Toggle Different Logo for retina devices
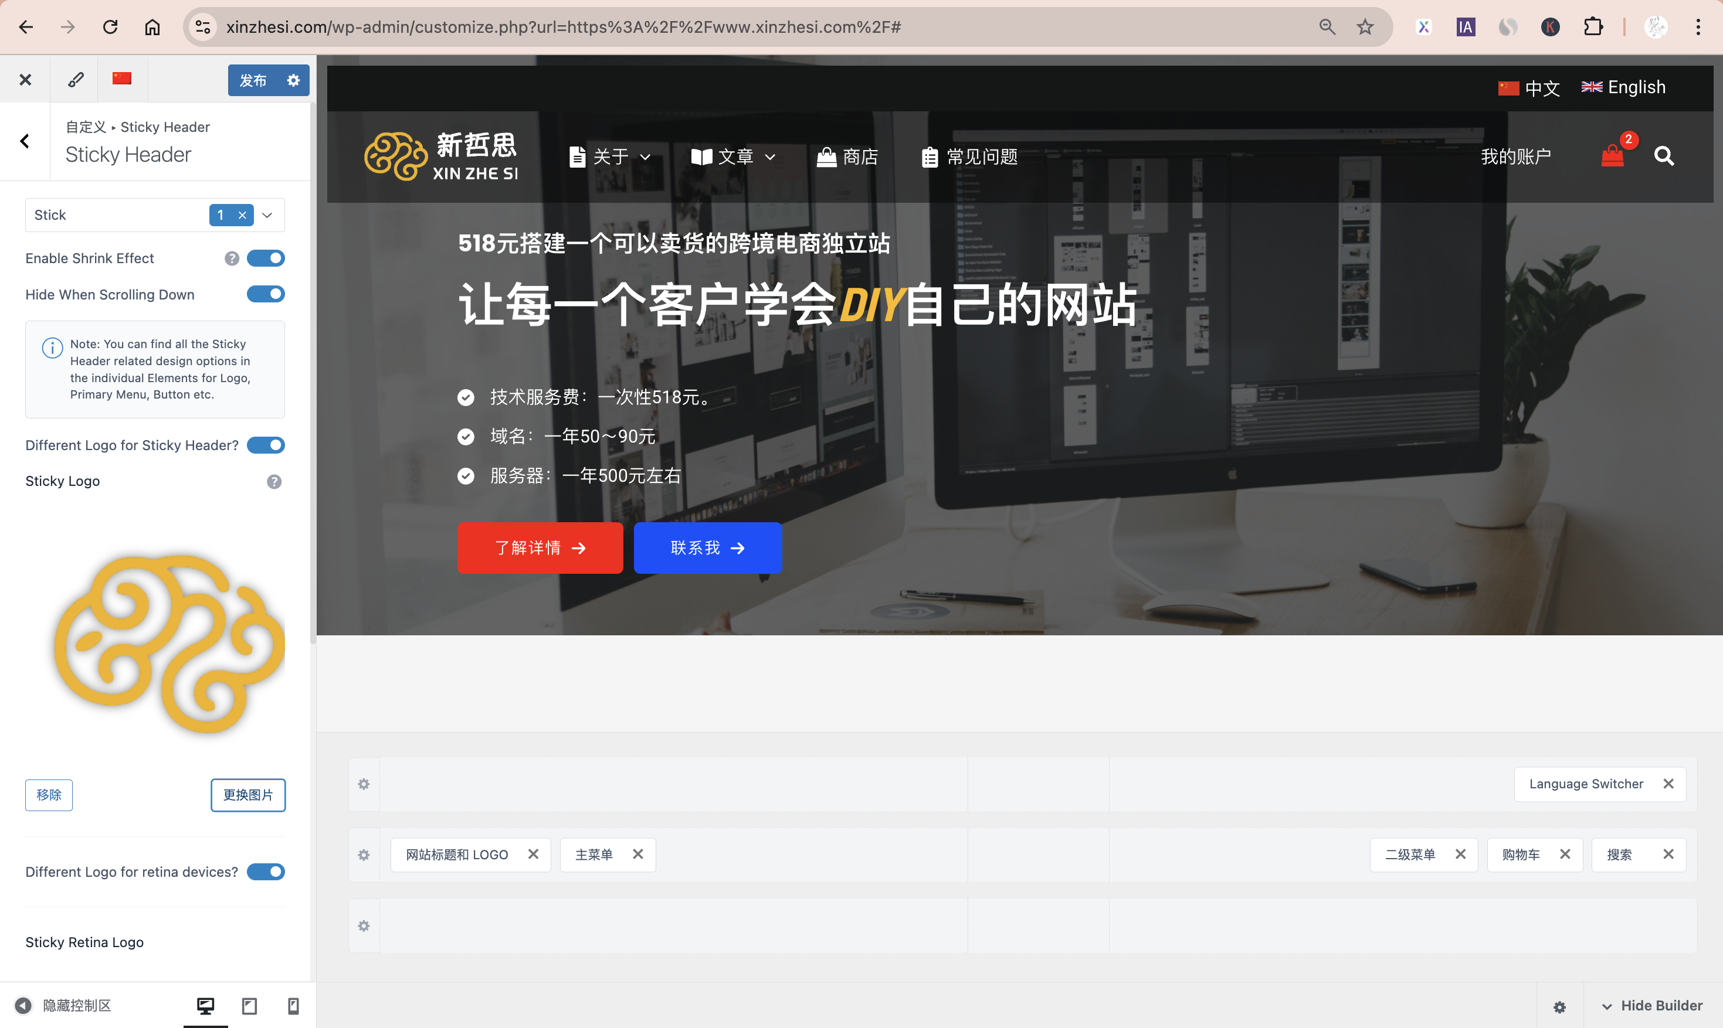Screen dimensions: 1723x1028 (266, 872)
